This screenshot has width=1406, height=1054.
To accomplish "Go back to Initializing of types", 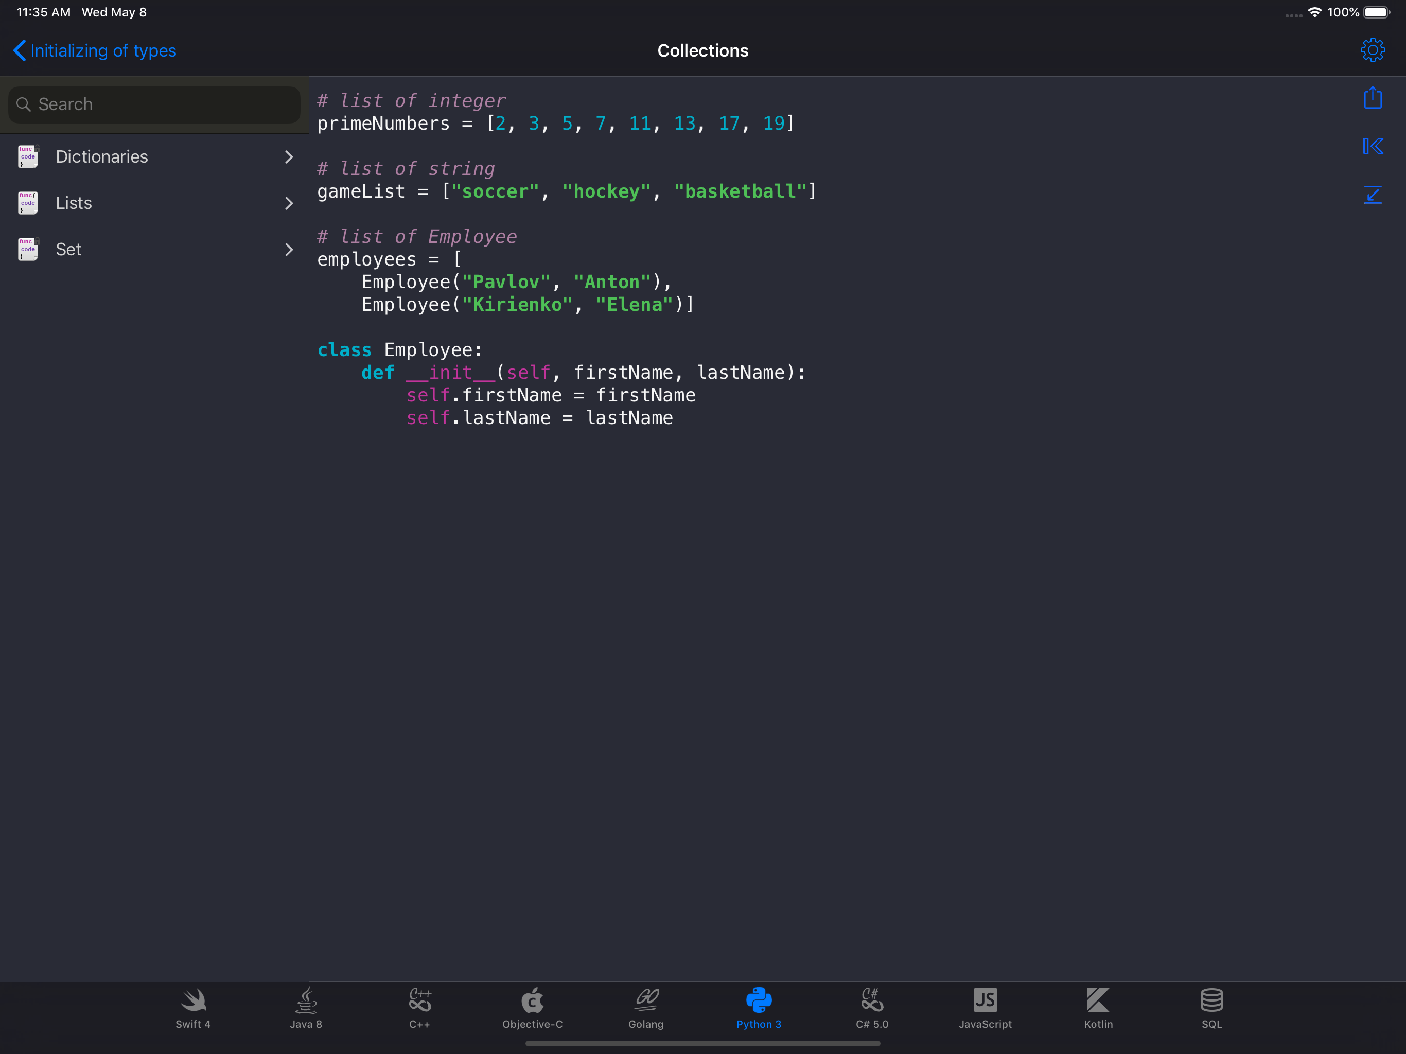I will coord(95,51).
